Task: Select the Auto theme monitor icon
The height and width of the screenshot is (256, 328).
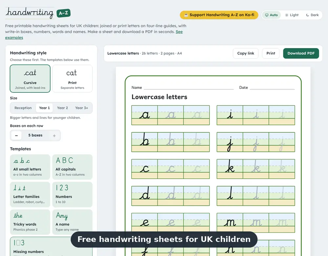Action: 267,15
